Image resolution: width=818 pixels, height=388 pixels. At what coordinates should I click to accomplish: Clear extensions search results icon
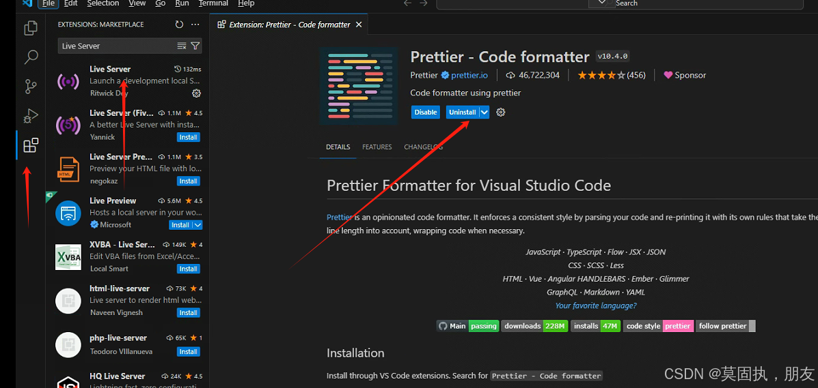coord(182,46)
